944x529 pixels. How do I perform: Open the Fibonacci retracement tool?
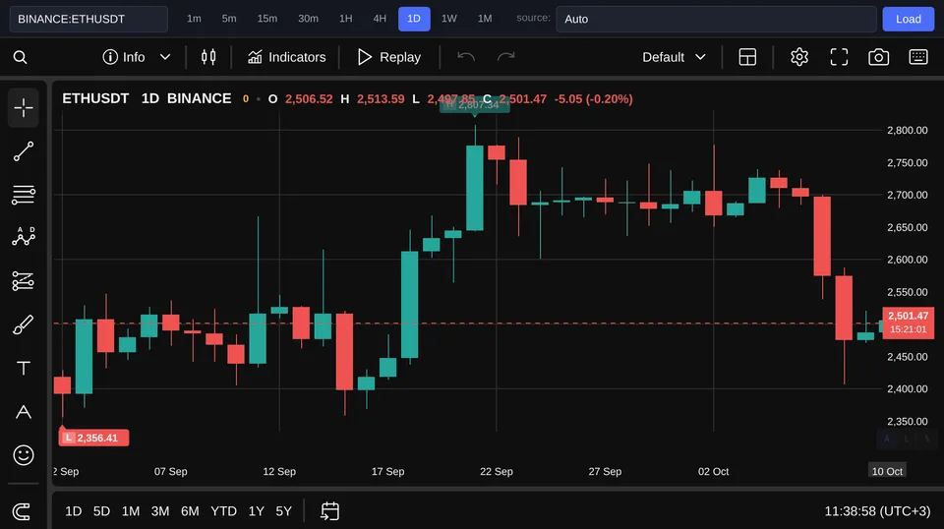tap(24, 195)
